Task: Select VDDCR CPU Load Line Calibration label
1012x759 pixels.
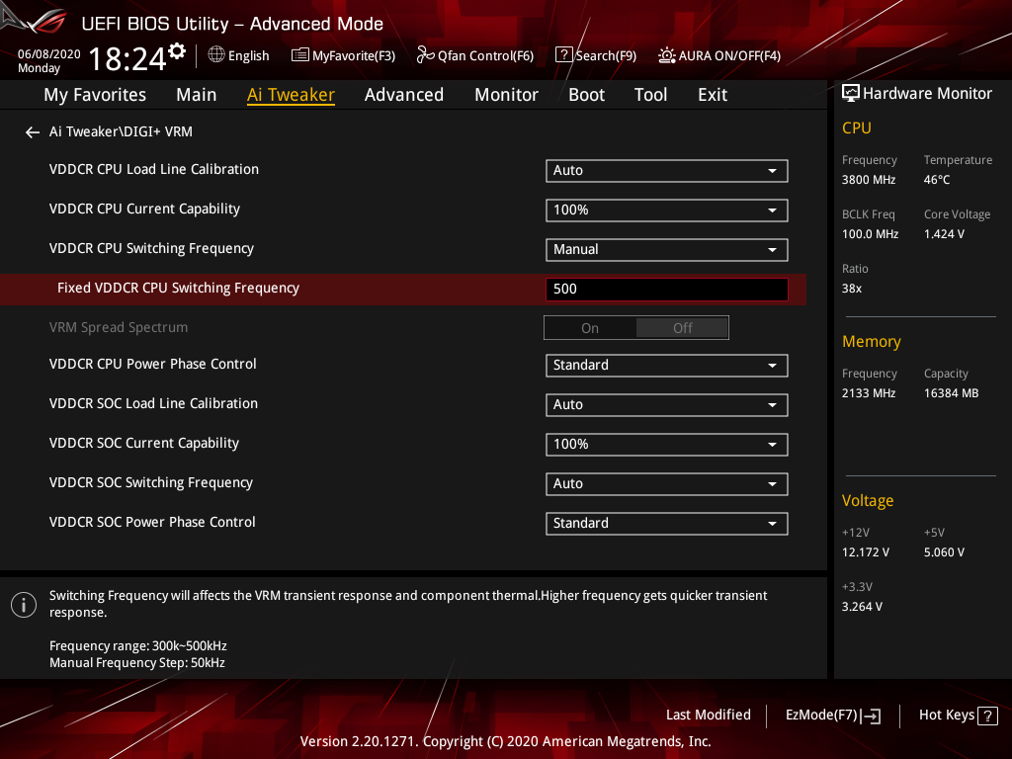Action: [153, 169]
